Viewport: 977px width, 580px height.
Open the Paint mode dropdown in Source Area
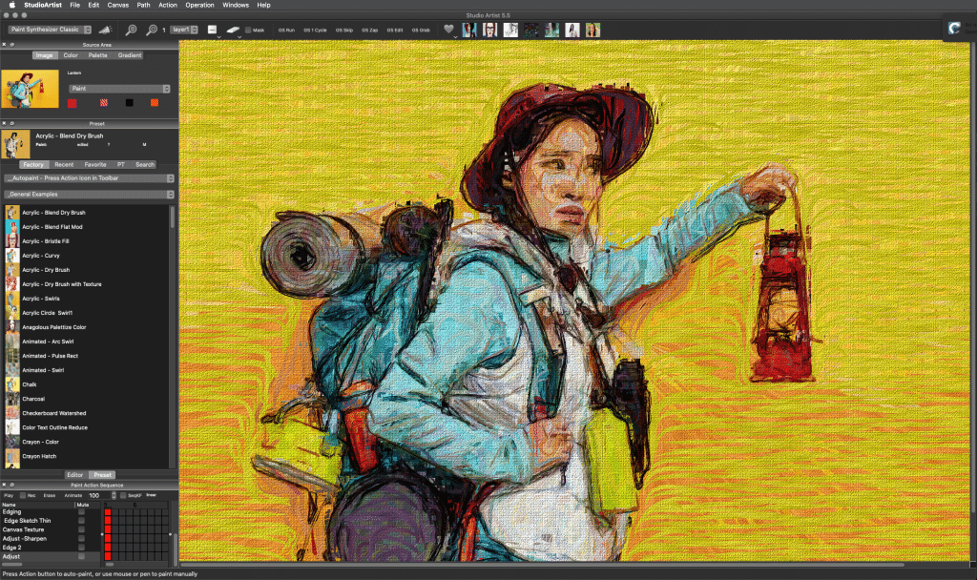pos(118,88)
